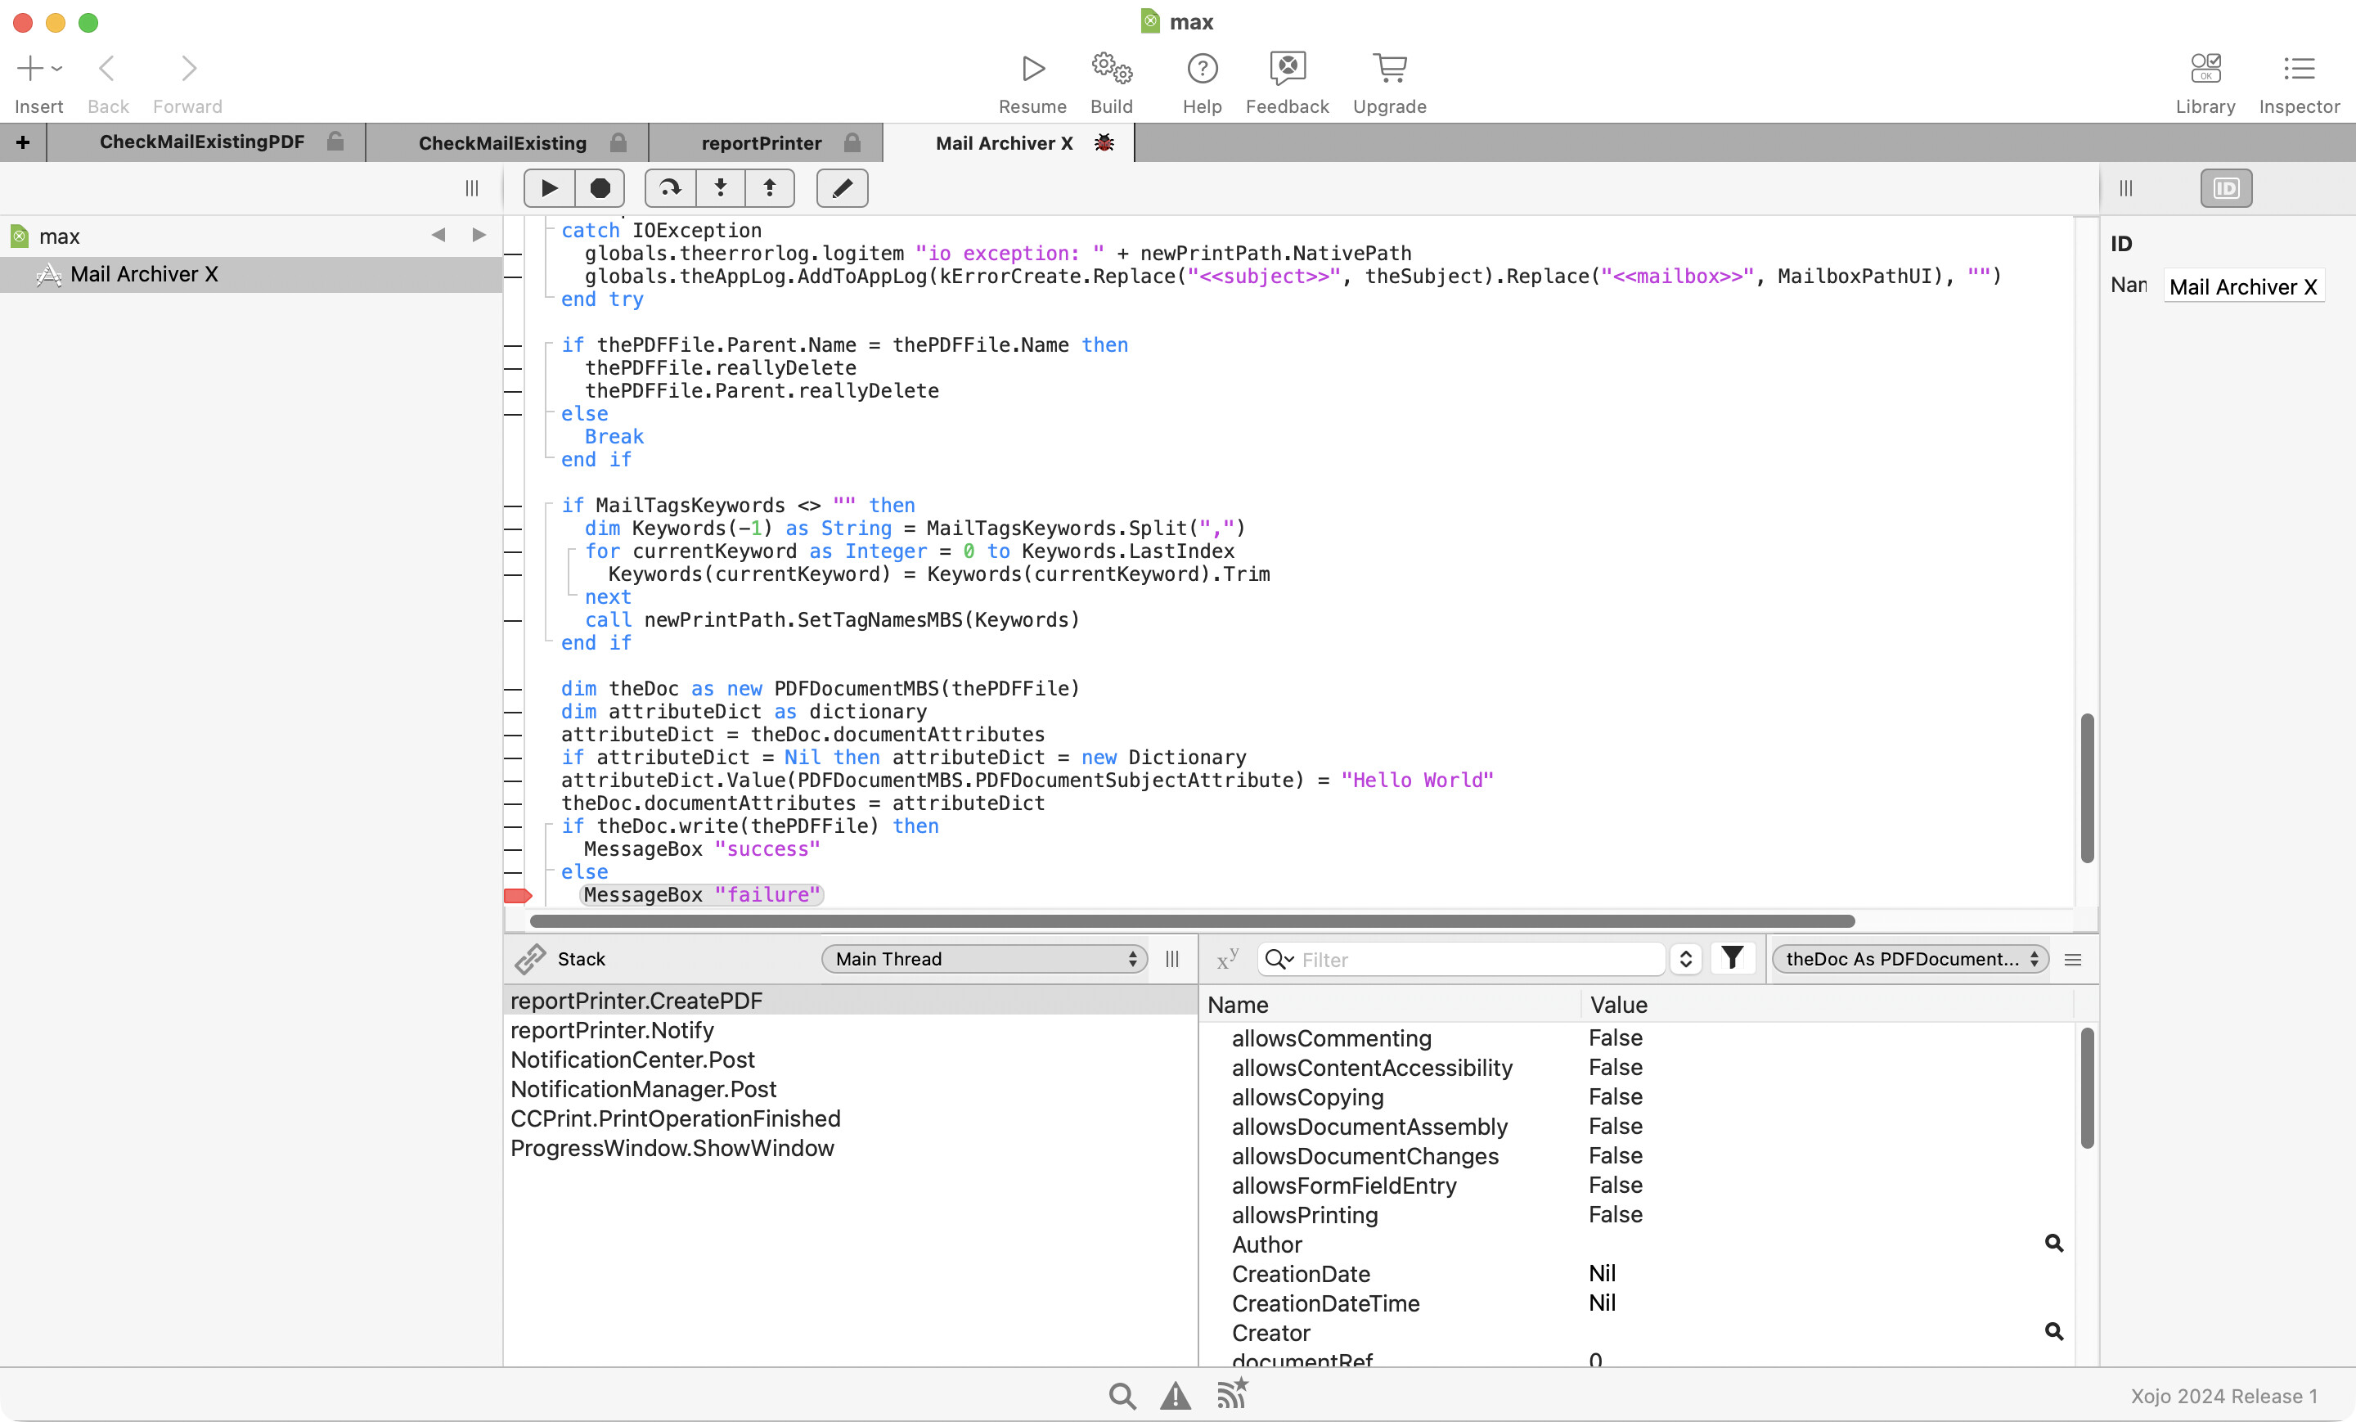Open the theDoc As PDFDocument dropdown
2356x1422 pixels.
(1909, 959)
